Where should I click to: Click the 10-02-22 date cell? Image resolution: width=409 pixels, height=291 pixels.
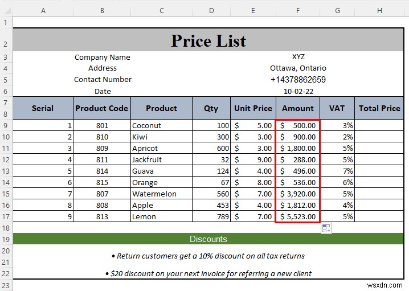pos(298,91)
